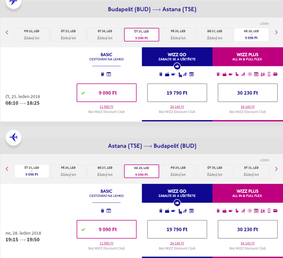Select the 19 790 Ft WIZZ GO return fare
The width and height of the screenshot is (283, 258).
177,229
